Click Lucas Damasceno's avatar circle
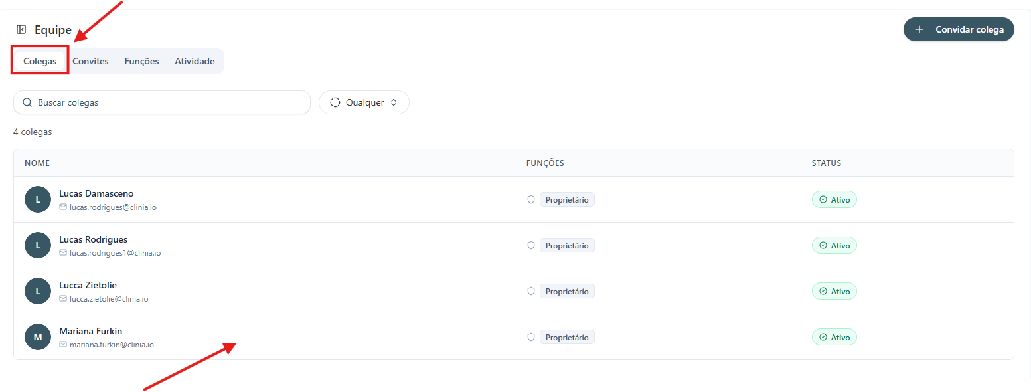 [x=38, y=199]
